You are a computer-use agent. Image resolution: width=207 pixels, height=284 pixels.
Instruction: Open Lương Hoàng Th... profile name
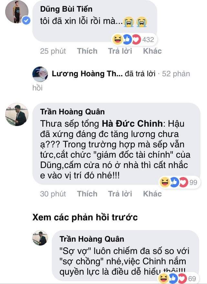pyautogui.click(x=87, y=74)
